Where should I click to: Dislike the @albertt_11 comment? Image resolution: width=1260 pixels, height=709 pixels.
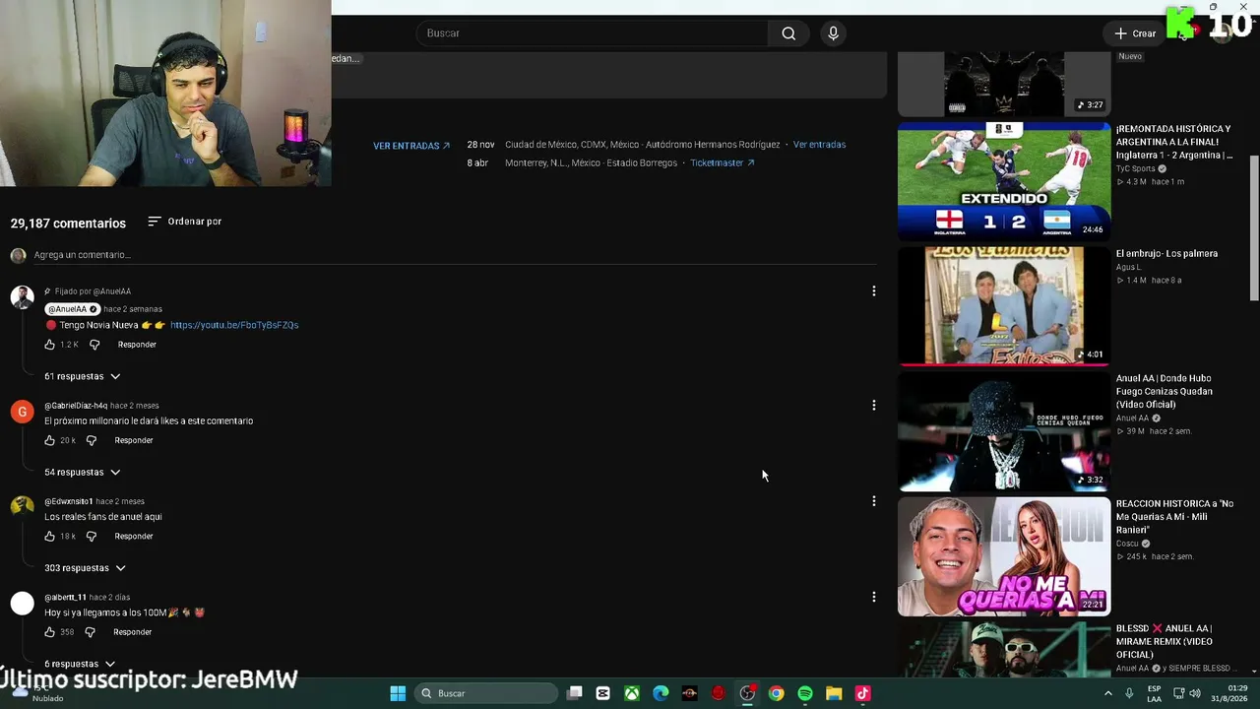tap(90, 632)
